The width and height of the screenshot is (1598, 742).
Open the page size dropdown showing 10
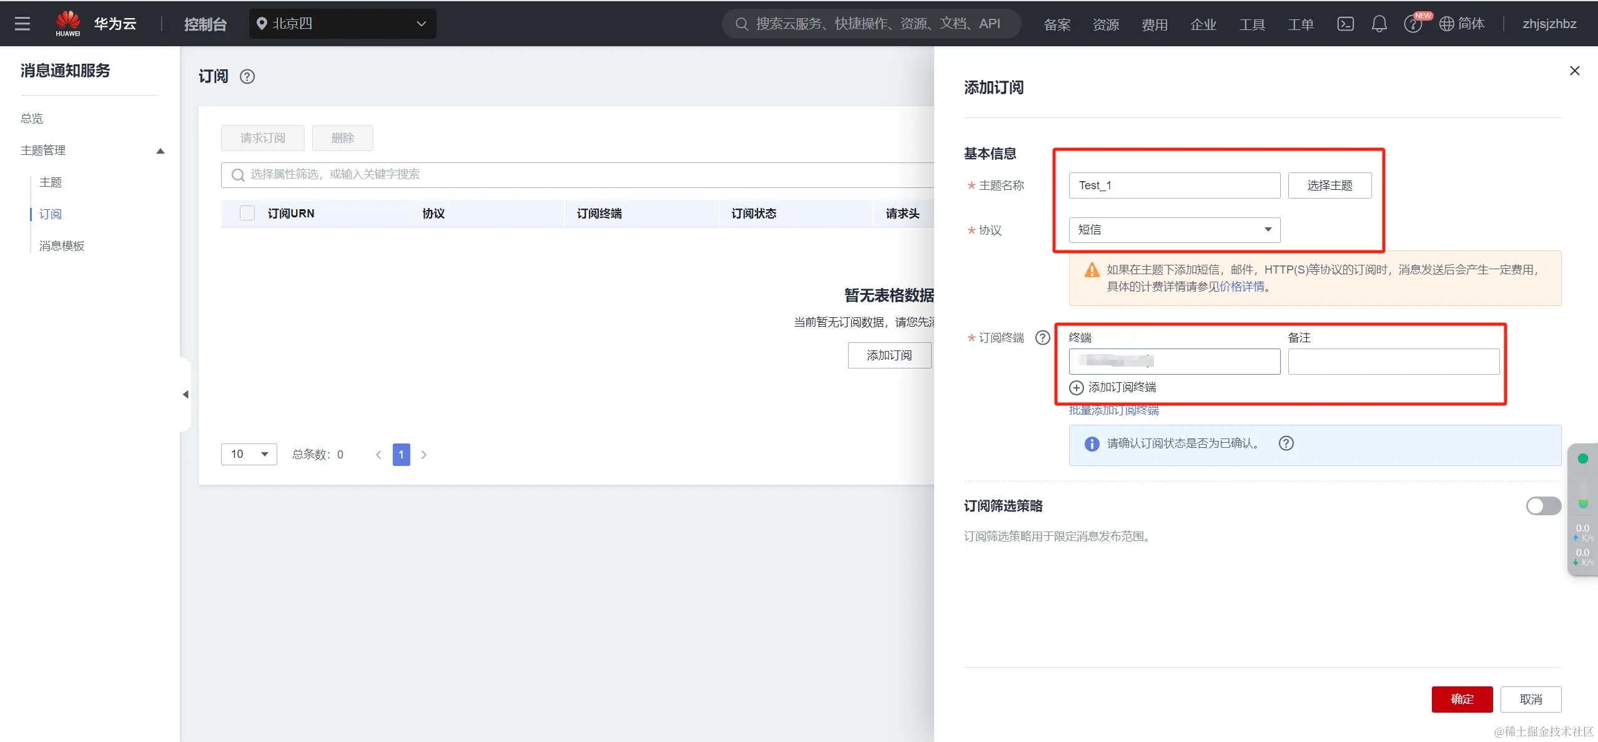pyautogui.click(x=249, y=454)
